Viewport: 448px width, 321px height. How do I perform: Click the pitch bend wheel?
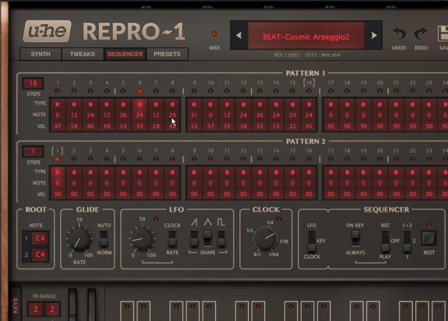coord(73,305)
